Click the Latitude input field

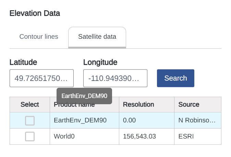(x=41, y=78)
